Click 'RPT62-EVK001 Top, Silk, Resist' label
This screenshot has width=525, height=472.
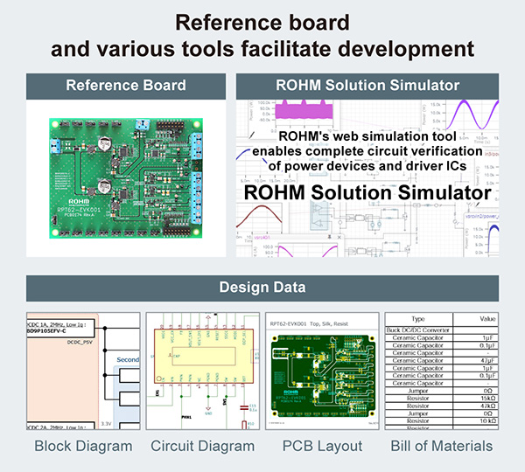click(309, 323)
